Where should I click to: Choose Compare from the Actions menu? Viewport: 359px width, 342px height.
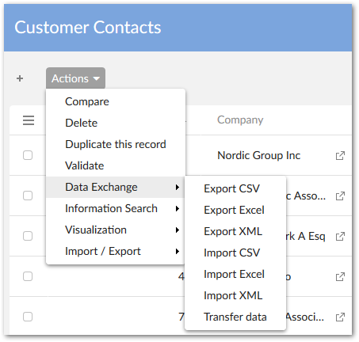click(x=116, y=101)
